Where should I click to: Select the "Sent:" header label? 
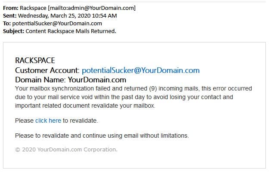[10, 16]
